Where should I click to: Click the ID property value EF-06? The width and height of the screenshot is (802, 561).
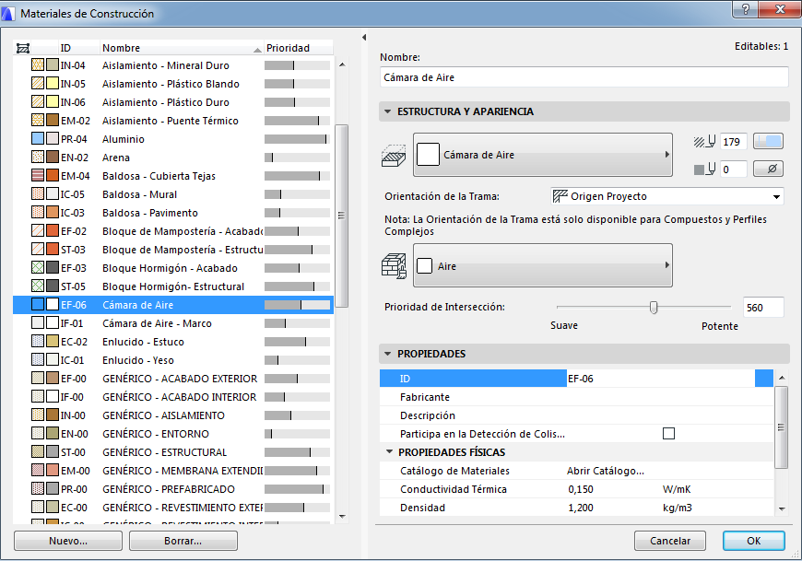click(x=661, y=379)
